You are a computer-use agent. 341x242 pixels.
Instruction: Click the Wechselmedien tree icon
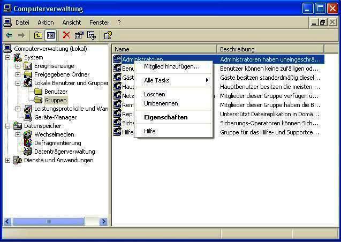tap(28, 134)
